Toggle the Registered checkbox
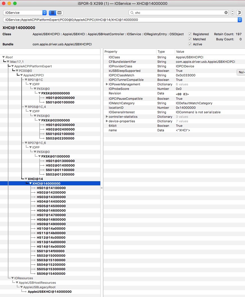The height and width of the screenshot is (297, 245). click(190, 34)
